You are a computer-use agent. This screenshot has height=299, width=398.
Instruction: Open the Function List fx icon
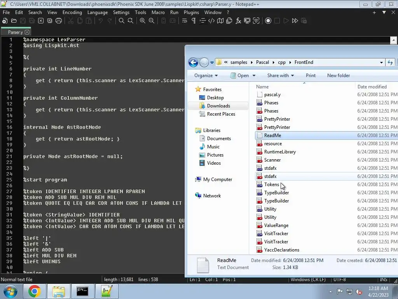coord(238,21)
